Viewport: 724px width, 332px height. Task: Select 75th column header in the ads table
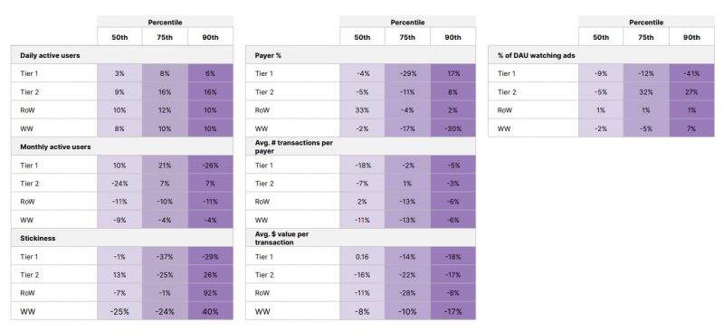pos(646,37)
